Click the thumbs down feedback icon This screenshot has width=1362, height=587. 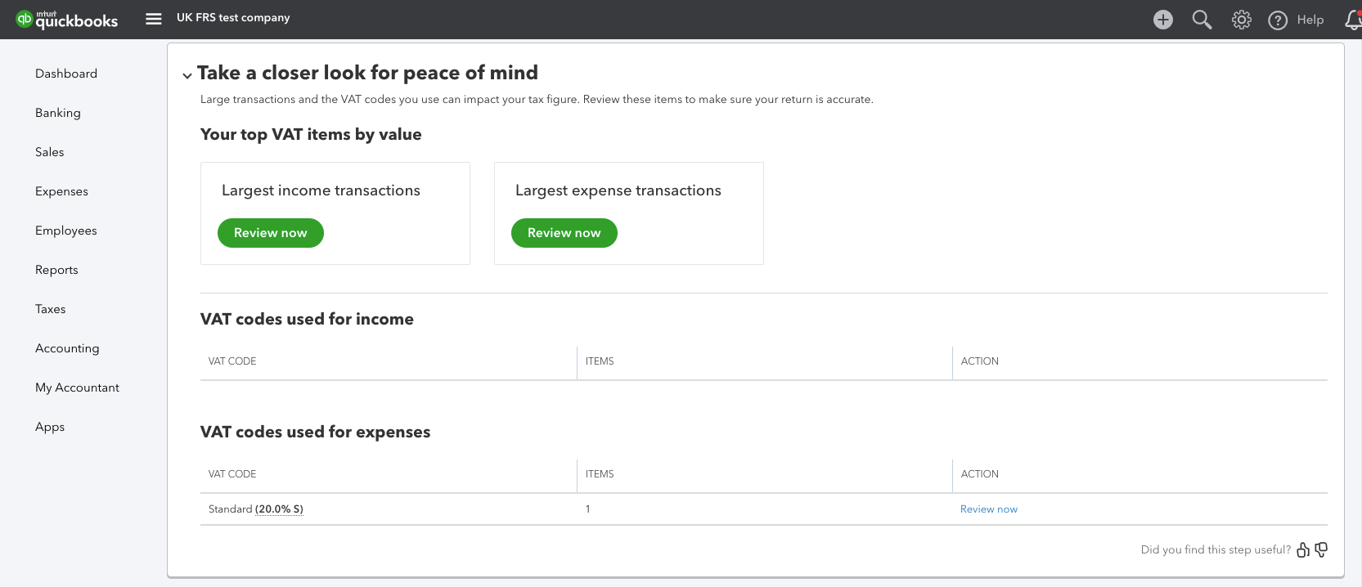pos(1321,549)
